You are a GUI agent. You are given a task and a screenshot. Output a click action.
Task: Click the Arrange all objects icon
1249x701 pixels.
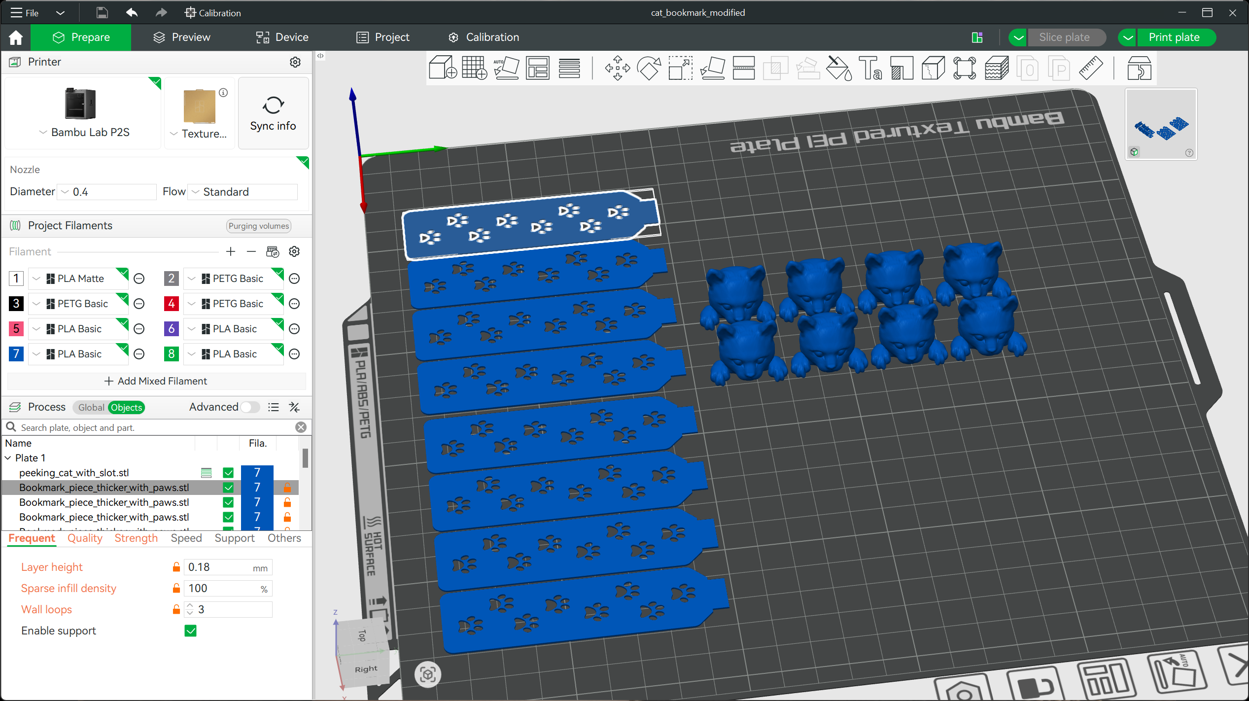tap(538, 68)
